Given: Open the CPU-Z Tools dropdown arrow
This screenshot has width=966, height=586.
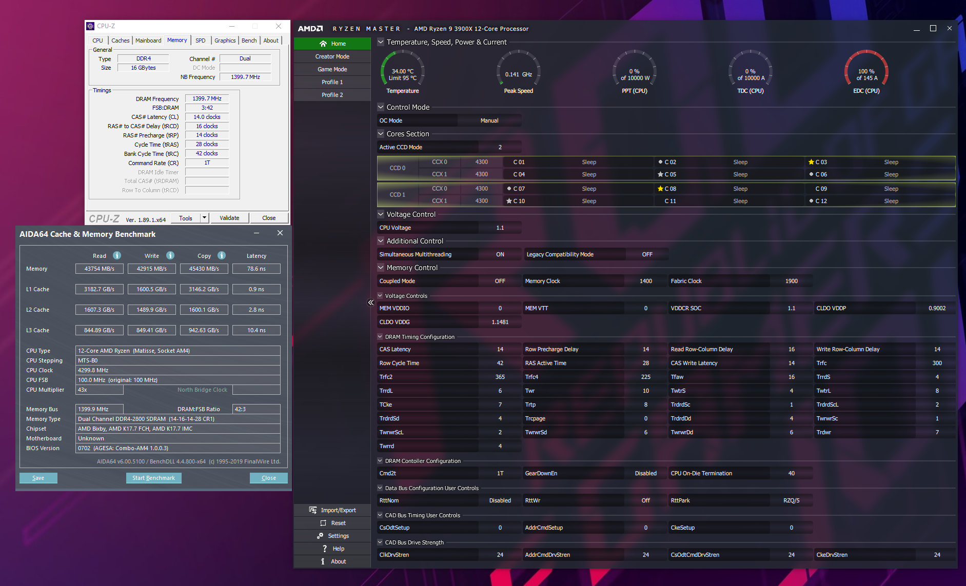Looking at the screenshot, I should (204, 218).
